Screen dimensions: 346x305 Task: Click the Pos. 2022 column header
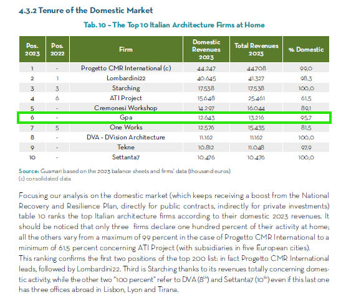[x=57, y=49]
